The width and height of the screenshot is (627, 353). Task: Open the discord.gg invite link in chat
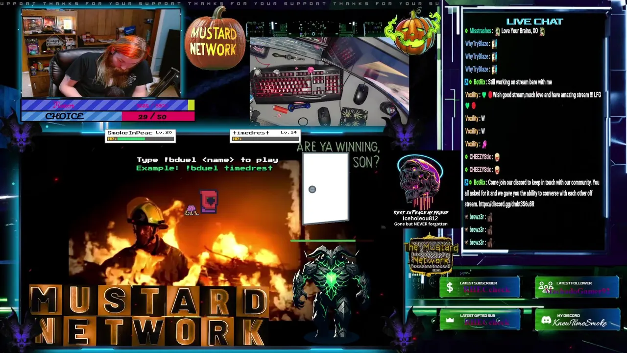pyautogui.click(x=506, y=204)
